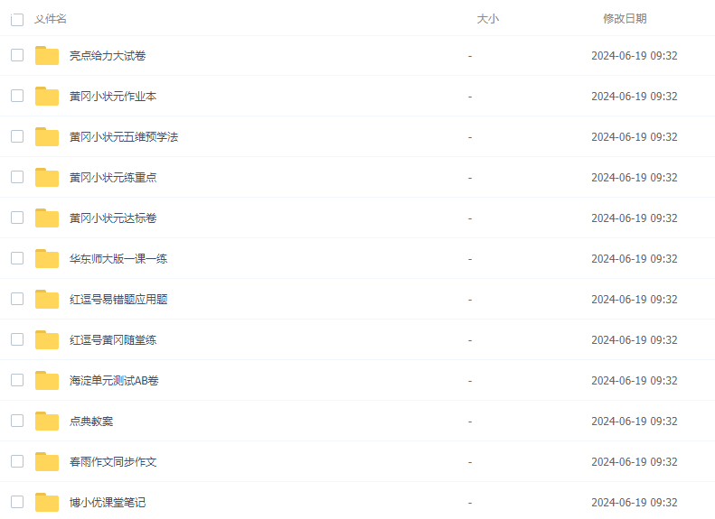Click modified date of 点典教案 row
Screen dimensions: 715x519
coord(635,422)
